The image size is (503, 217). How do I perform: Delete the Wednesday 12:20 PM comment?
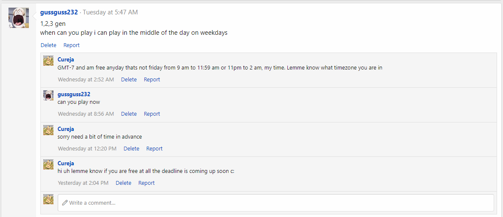pyautogui.click(x=132, y=148)
